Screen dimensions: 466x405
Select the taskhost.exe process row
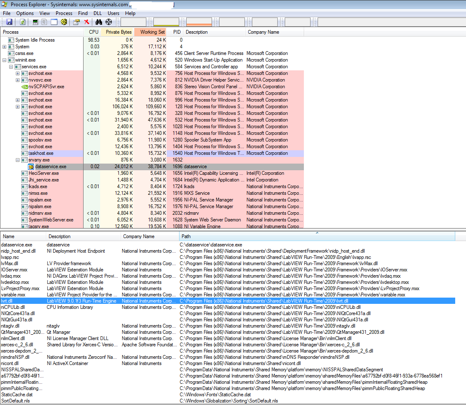[152, 153]
